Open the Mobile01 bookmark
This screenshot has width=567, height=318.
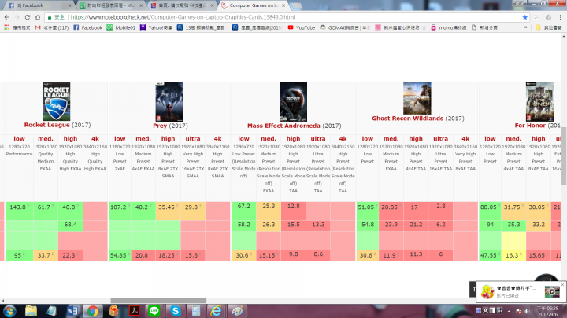[x=120, y=27]
